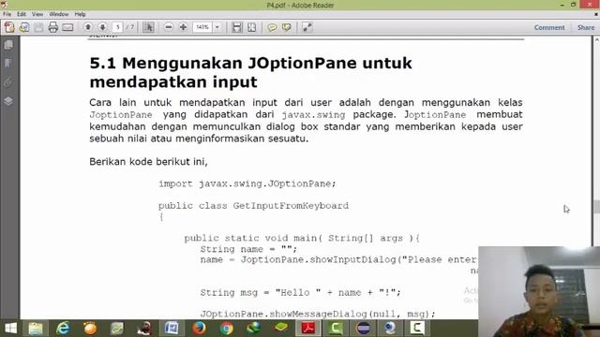
Task: Zoom out with the minus button
Action: pyautogui.click(x=169, y=27)
